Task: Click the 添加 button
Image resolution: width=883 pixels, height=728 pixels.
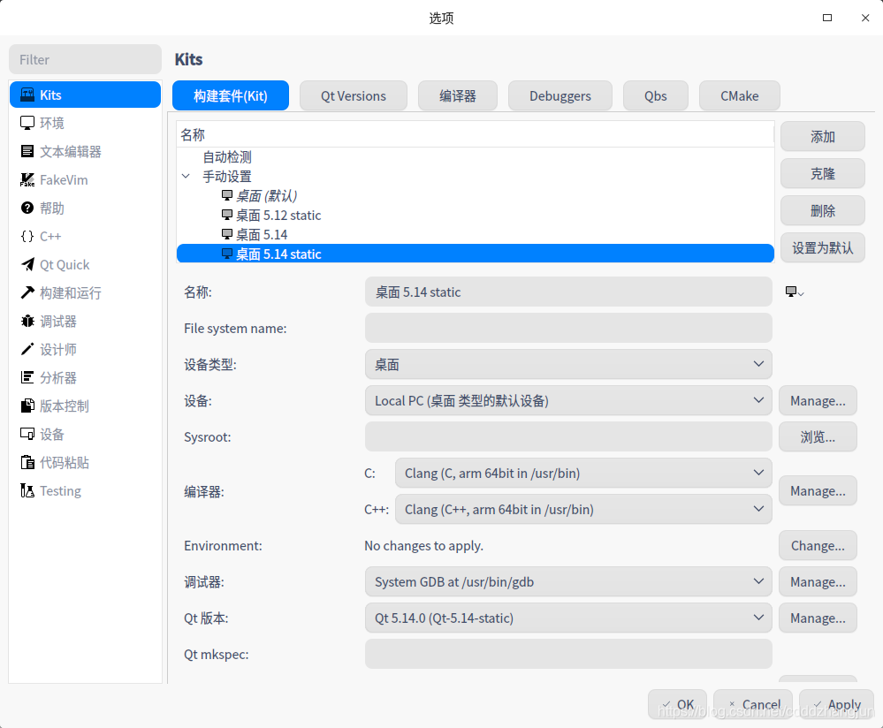Action: point(822,136)
